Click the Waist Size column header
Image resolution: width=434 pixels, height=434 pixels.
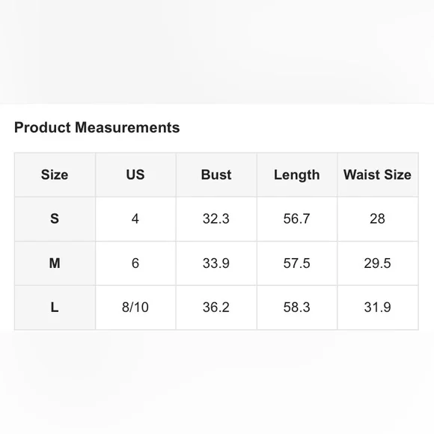[x=378, y=174]
